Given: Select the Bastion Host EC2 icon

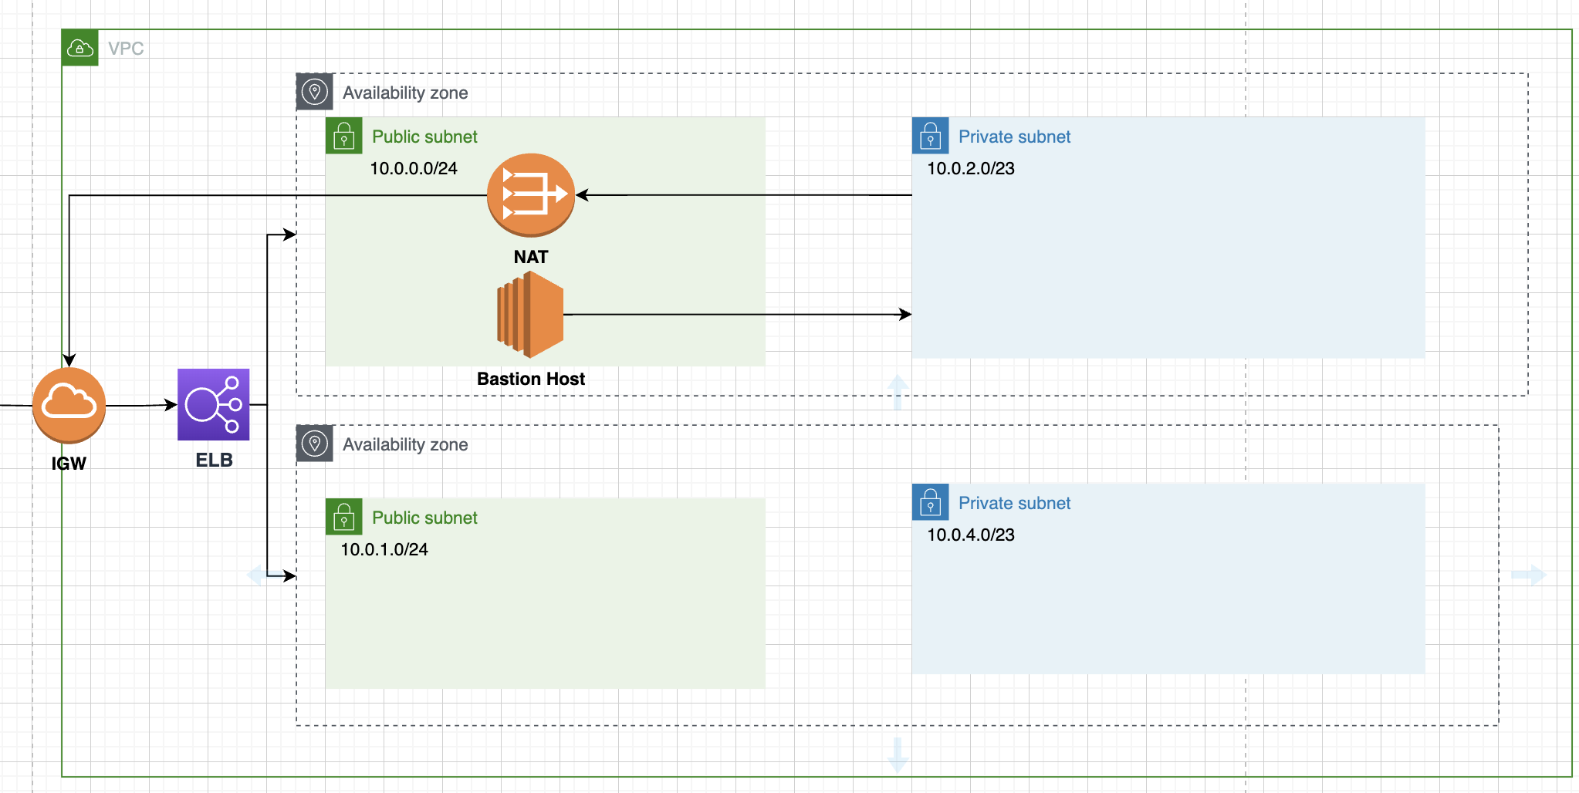Looking at the screenshot, I should (x=530, y=315).
